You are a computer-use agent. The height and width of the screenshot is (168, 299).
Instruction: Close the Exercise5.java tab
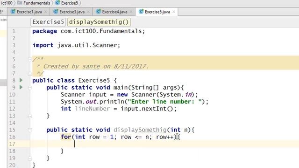point(174,12)
